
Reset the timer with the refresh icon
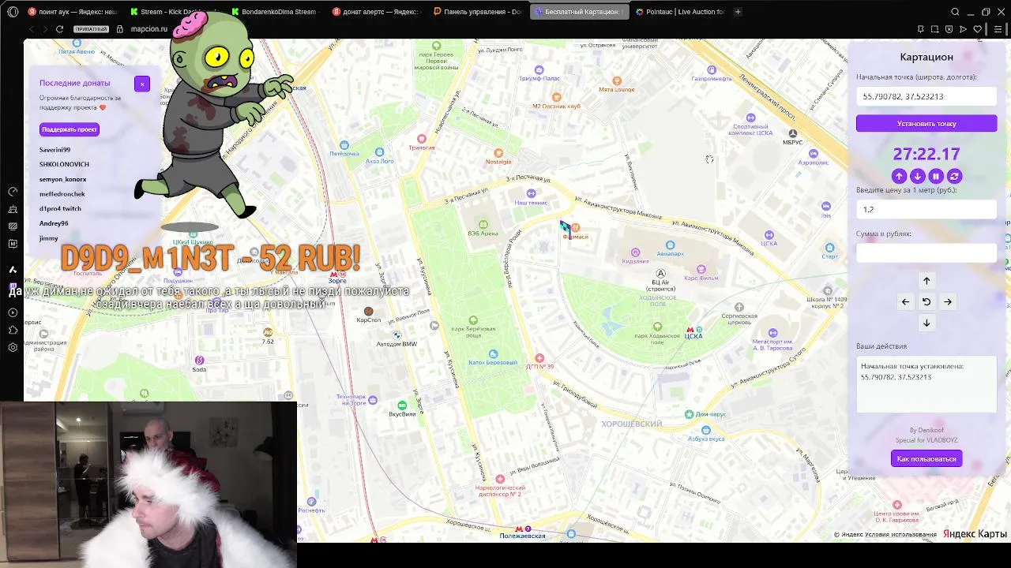tap(954, 176)
